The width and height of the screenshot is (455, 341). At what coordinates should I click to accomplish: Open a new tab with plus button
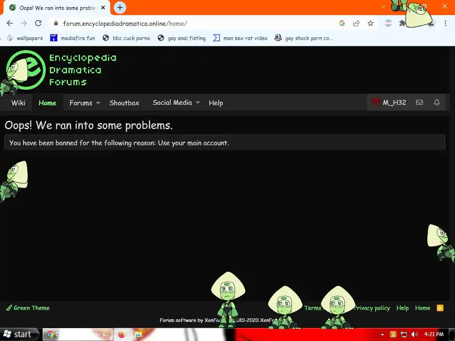(120, 8)
